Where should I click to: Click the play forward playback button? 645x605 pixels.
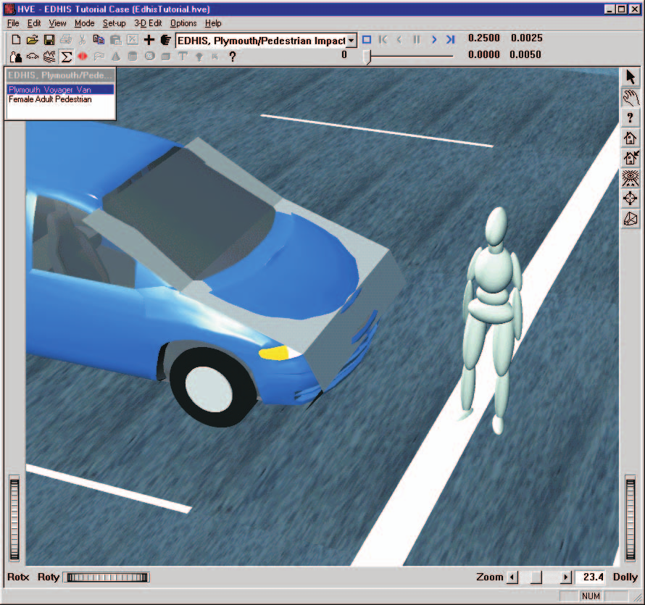pyautogui.click(x=434, y=39)
